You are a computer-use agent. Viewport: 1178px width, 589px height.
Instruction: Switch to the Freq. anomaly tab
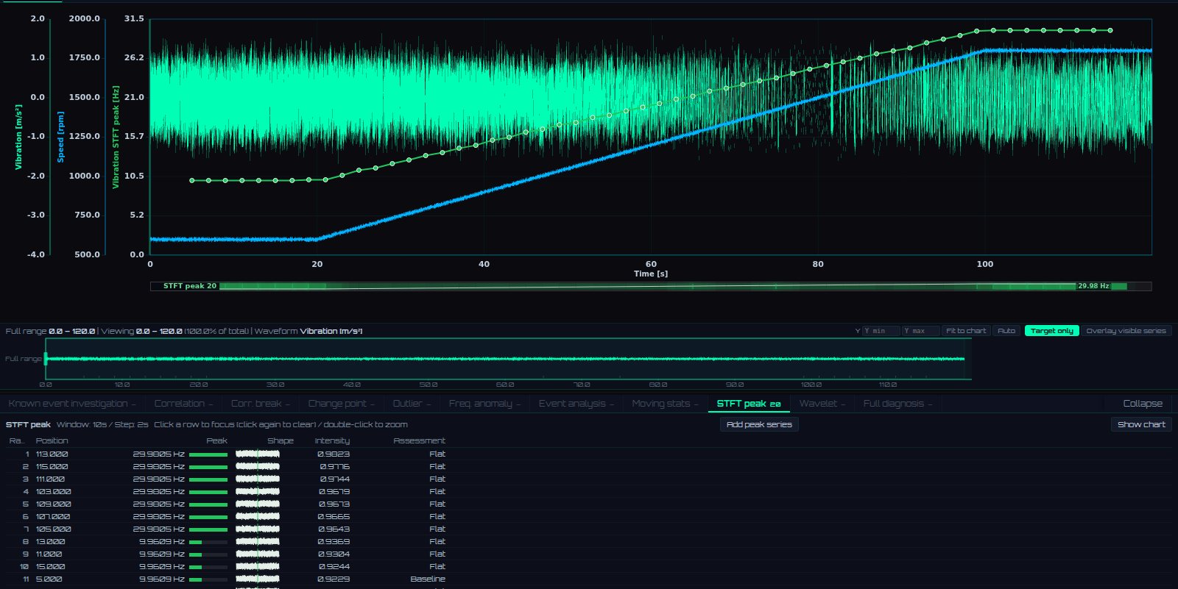point(484,404)
